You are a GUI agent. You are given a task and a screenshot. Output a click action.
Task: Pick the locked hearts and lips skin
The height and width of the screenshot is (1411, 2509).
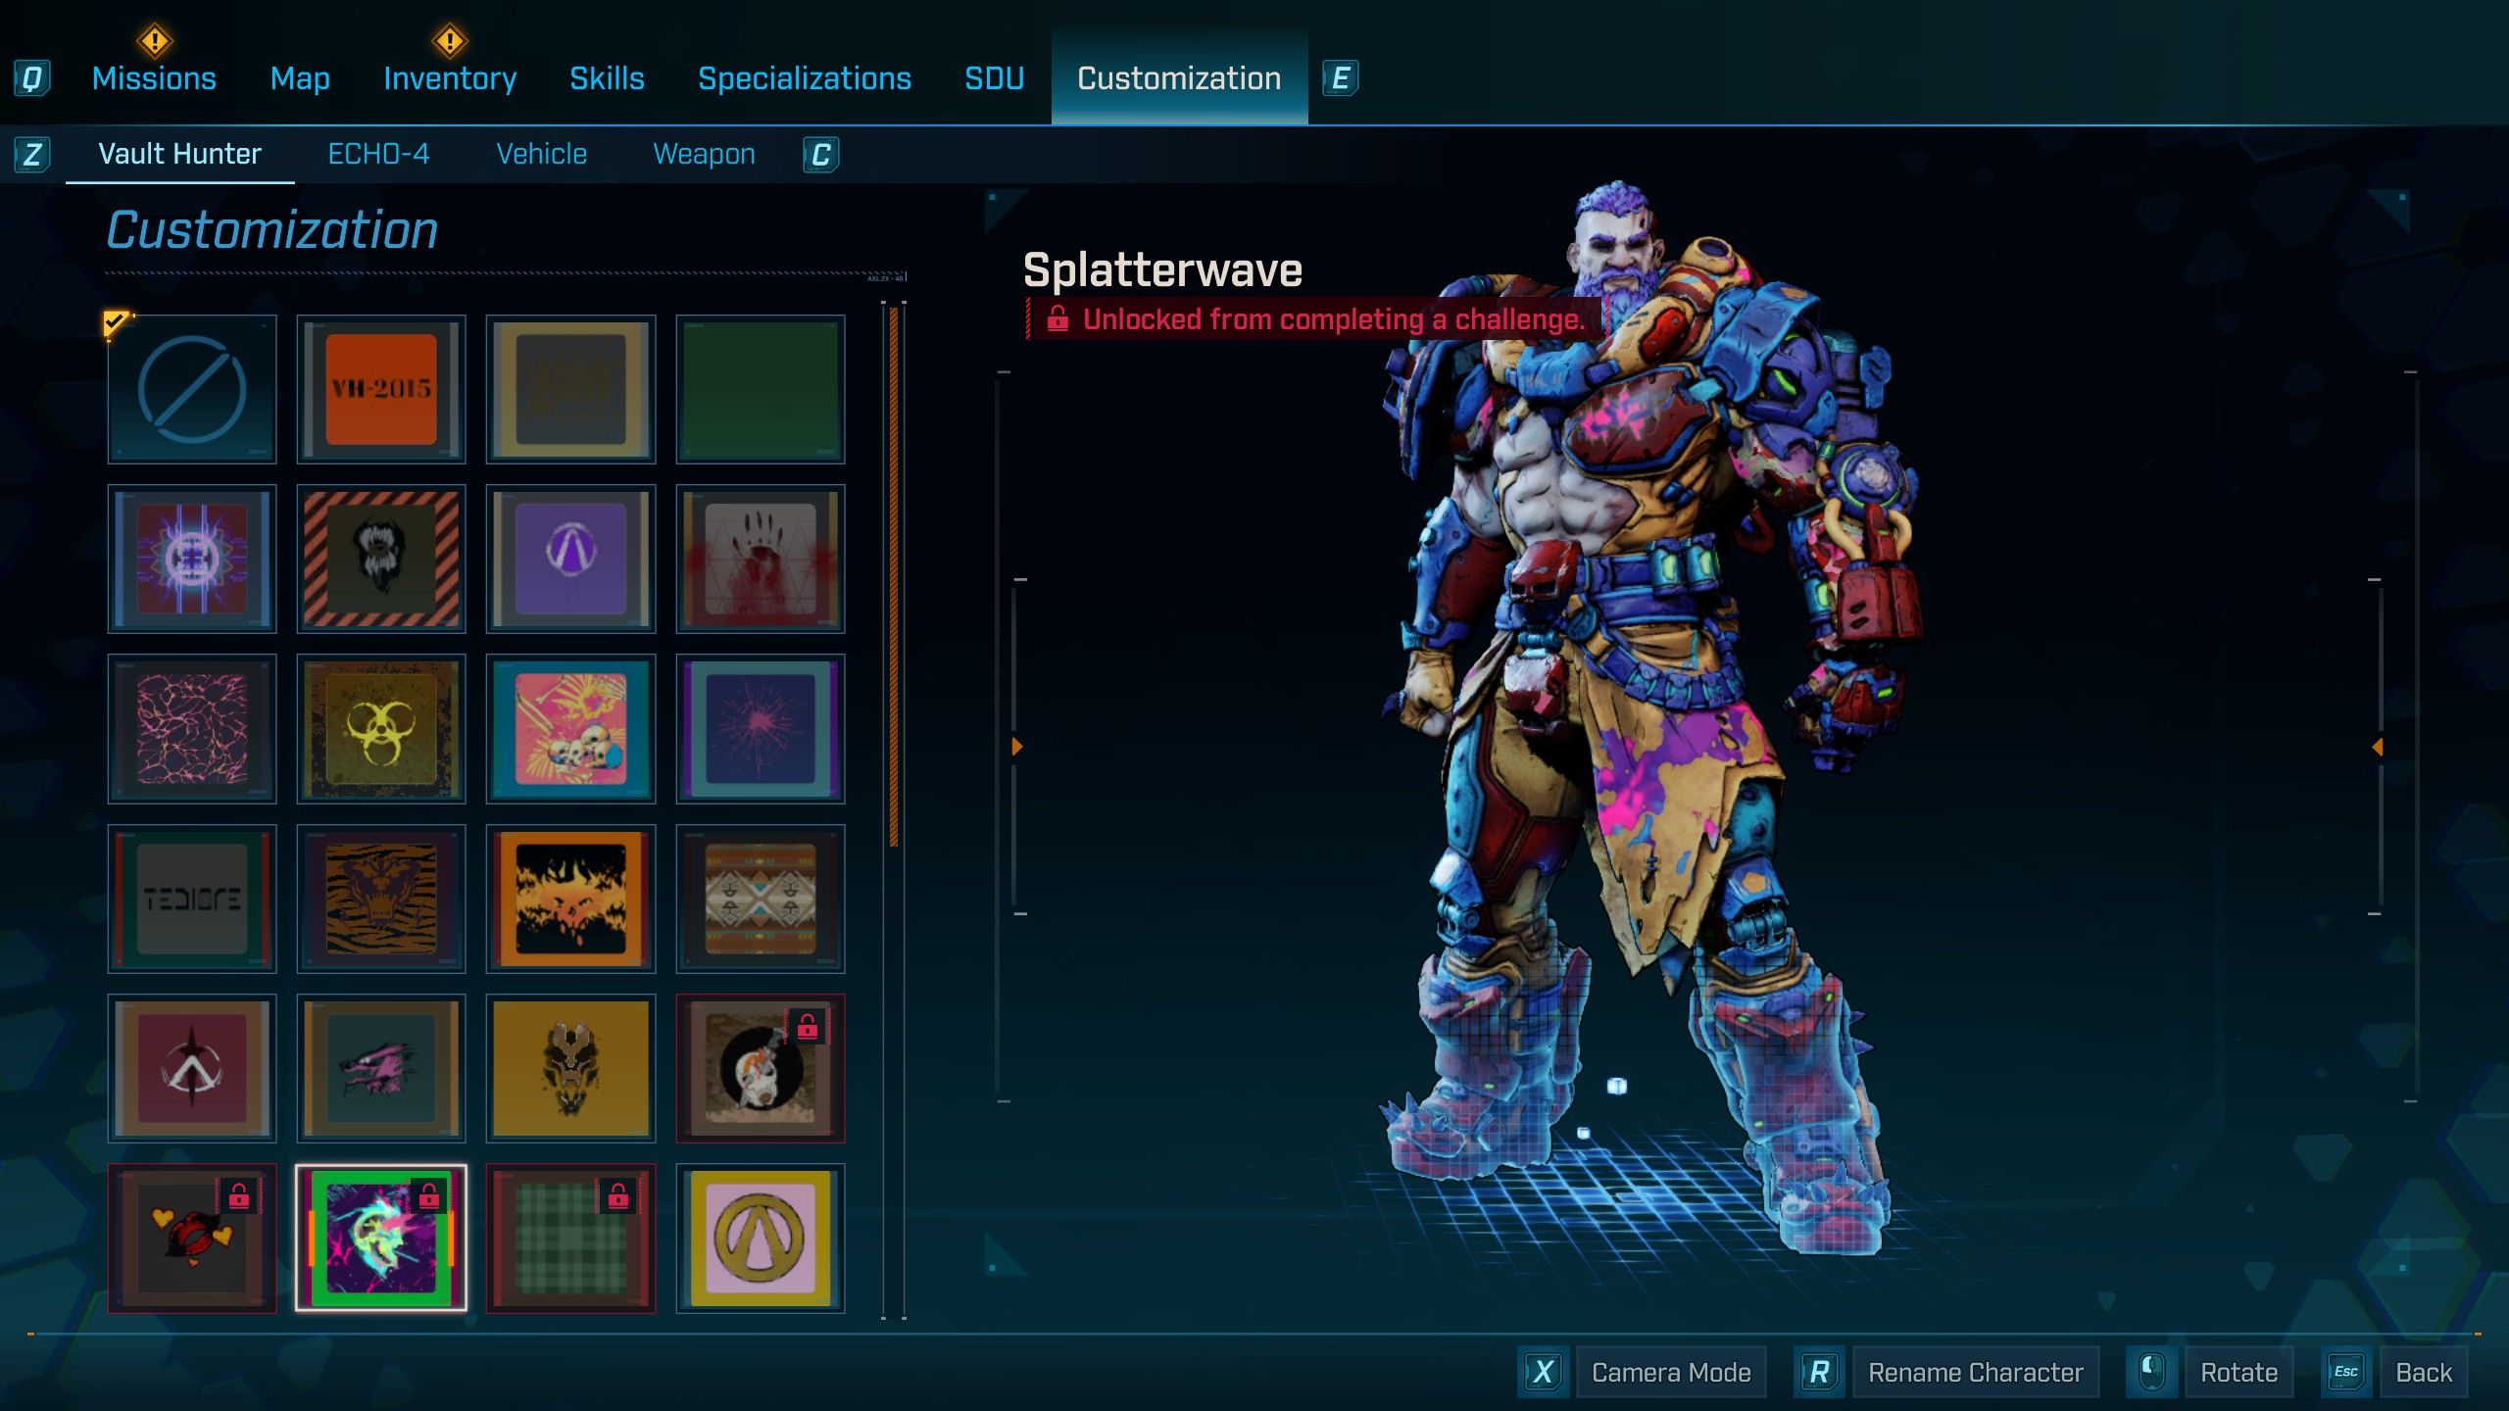192,1239
